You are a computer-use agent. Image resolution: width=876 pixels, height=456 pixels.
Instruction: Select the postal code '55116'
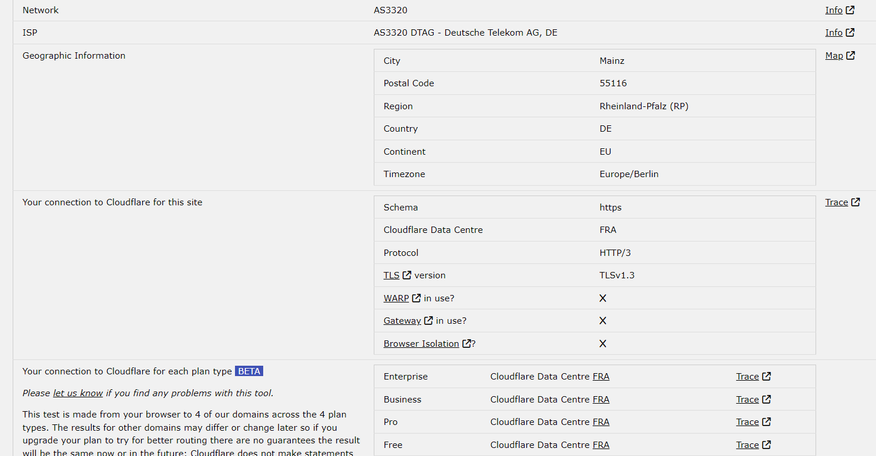pos(613,83)
